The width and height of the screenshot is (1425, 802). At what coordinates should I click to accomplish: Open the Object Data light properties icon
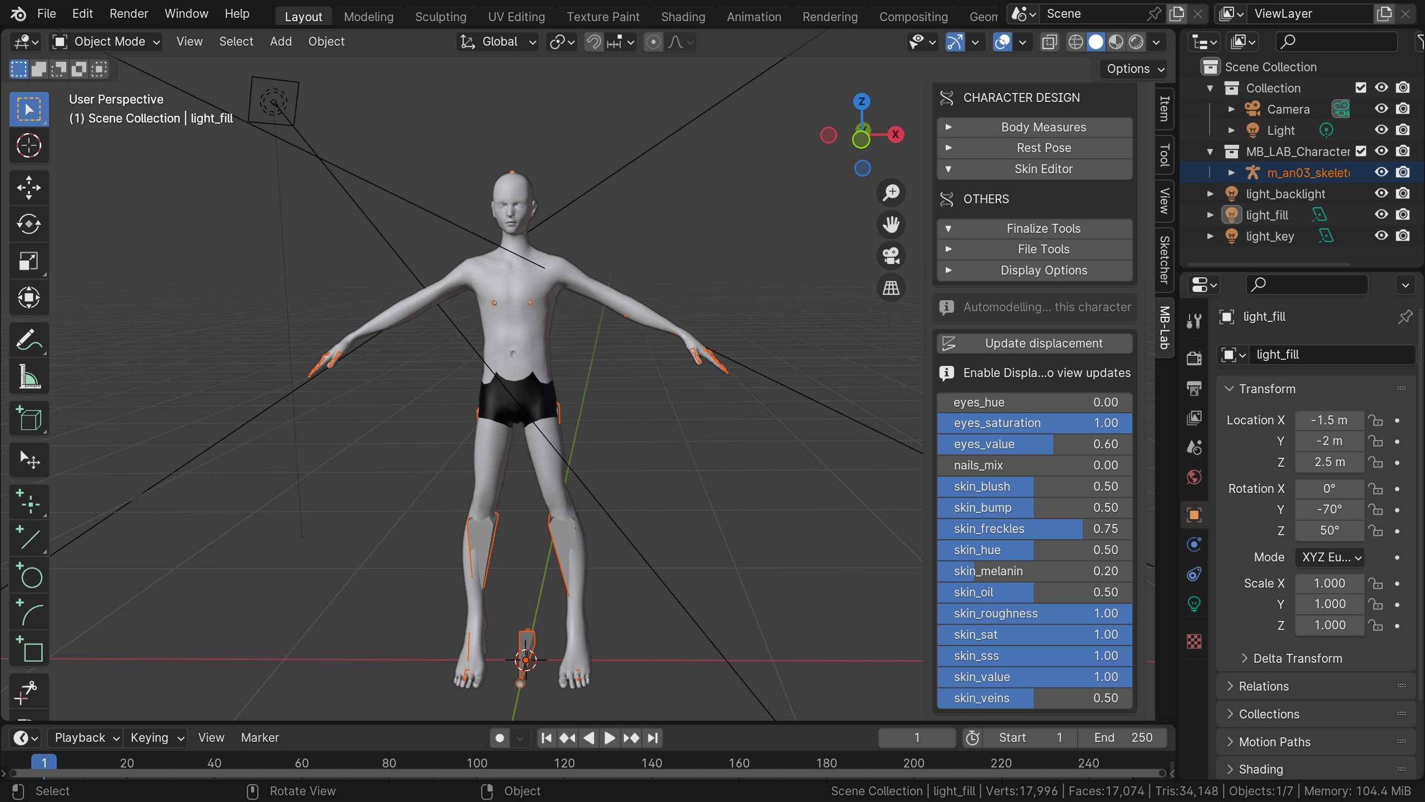coord(1195,604)
